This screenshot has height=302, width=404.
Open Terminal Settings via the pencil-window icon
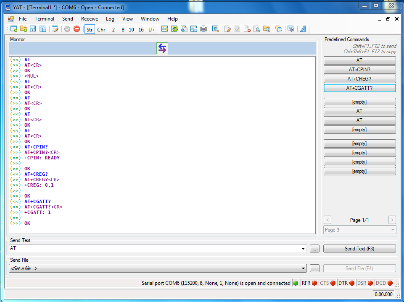point(54,29)
